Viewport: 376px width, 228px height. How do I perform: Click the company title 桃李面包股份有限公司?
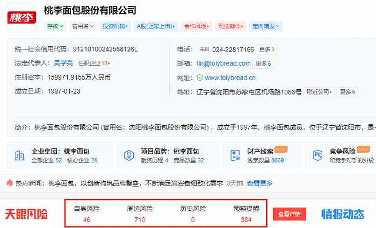[90, 10]
